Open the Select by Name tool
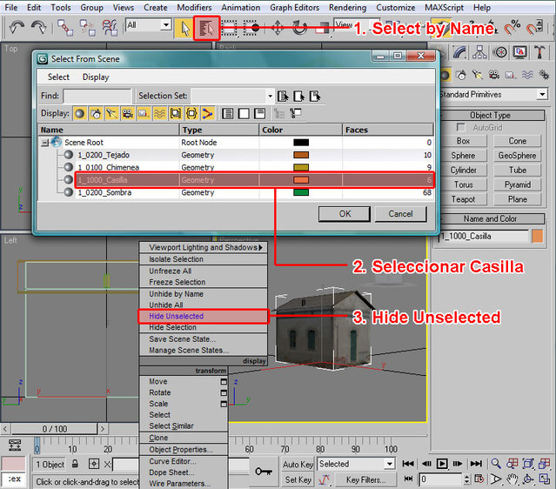 point(207,28)
